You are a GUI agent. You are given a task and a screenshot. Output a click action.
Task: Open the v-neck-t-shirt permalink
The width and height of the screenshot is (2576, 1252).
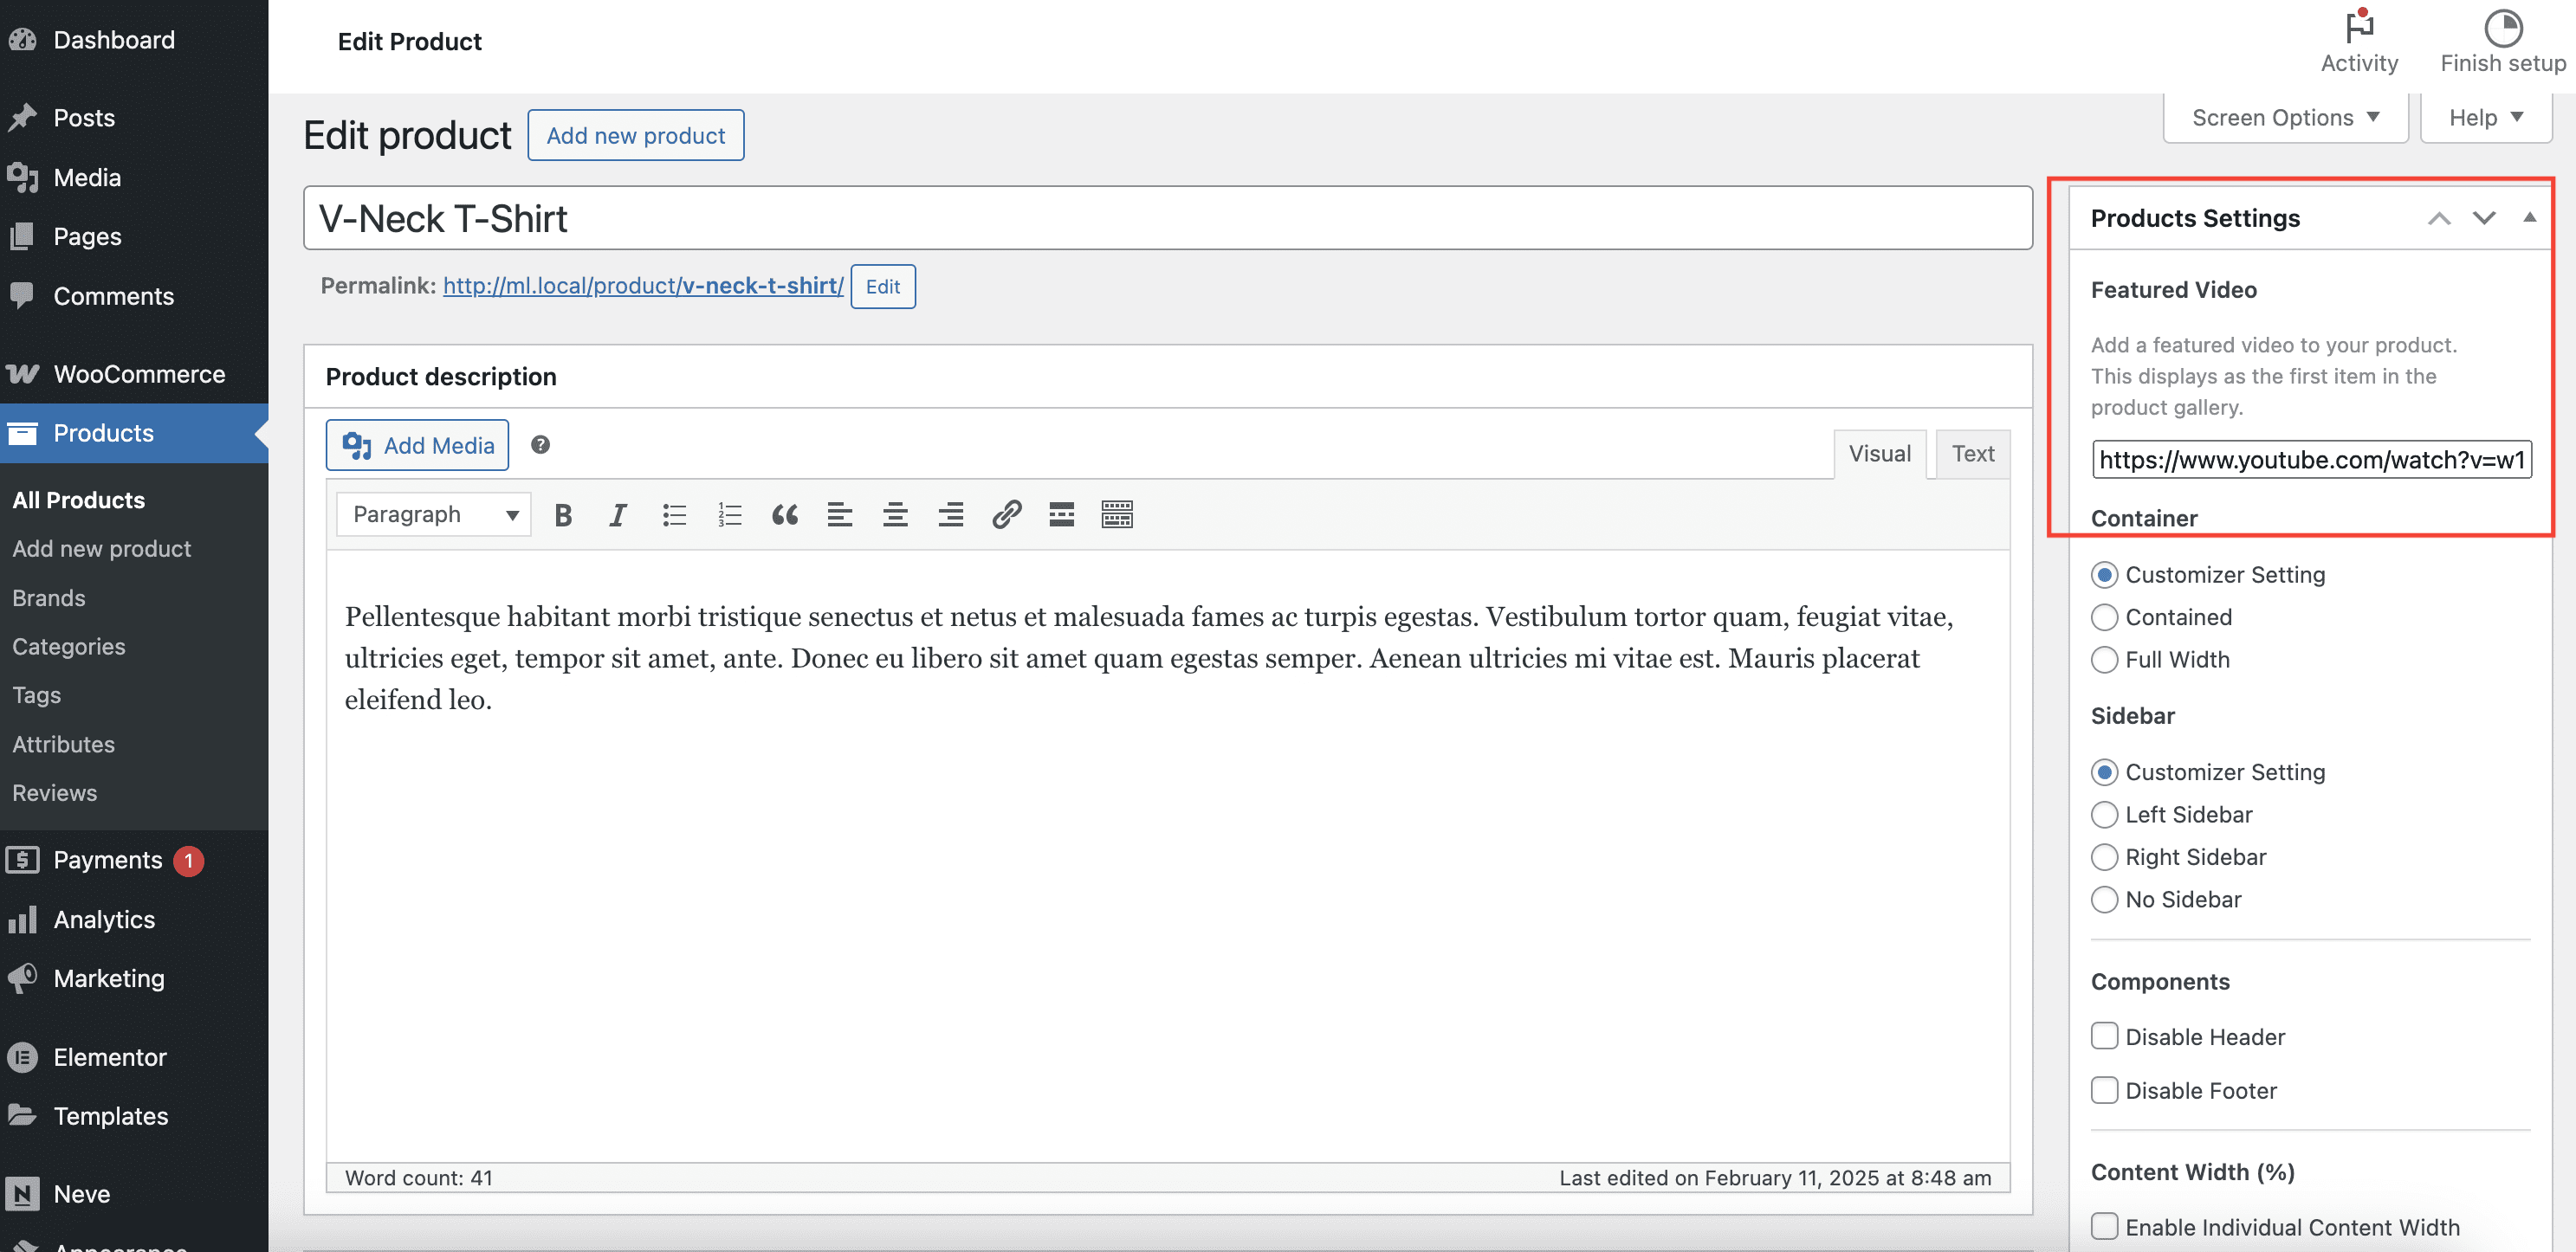tap(643, 286)
